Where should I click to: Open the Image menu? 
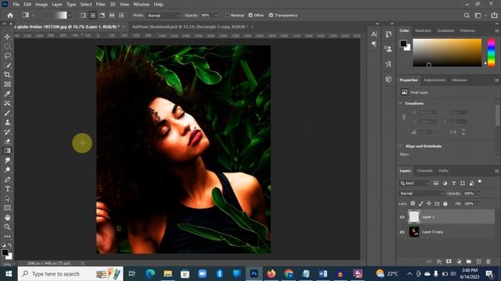pos(41,5)
